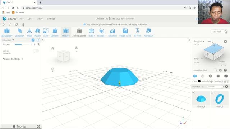Click the Amount value field

(x=34, y=44)
